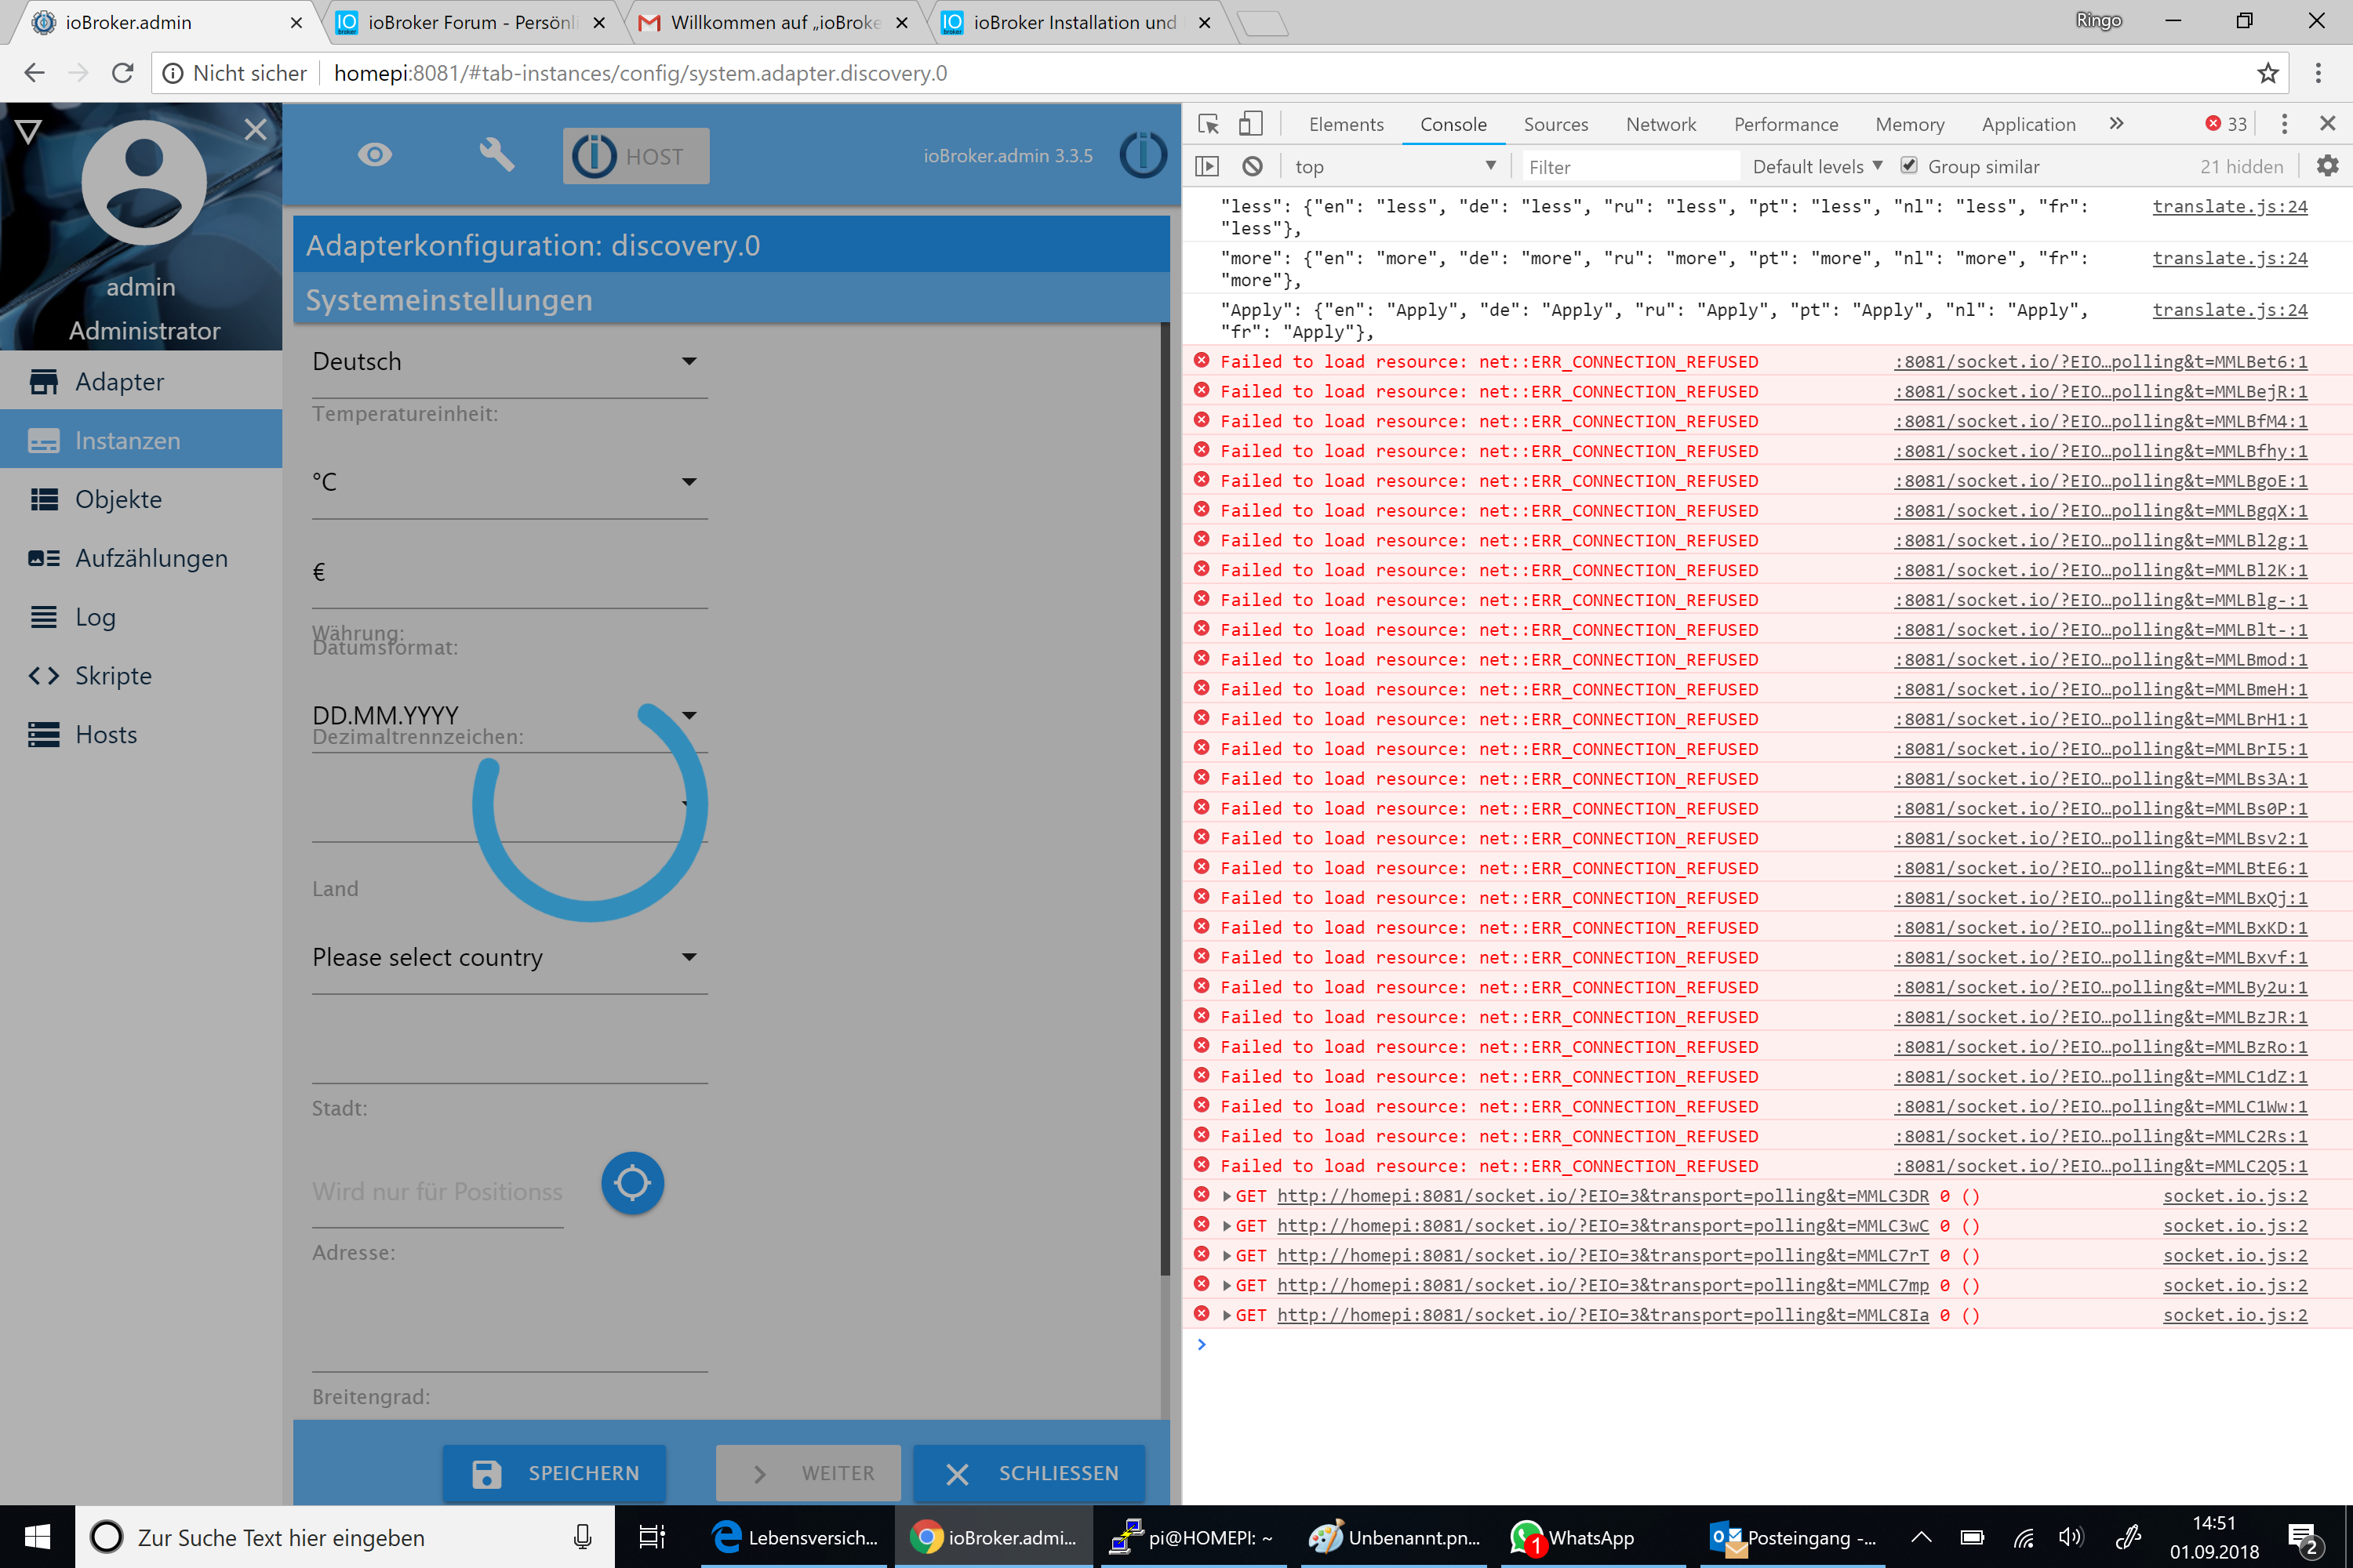Open the console settings gear icon
Viewport: 2353px width, 1568px height.
point(2327,166)
